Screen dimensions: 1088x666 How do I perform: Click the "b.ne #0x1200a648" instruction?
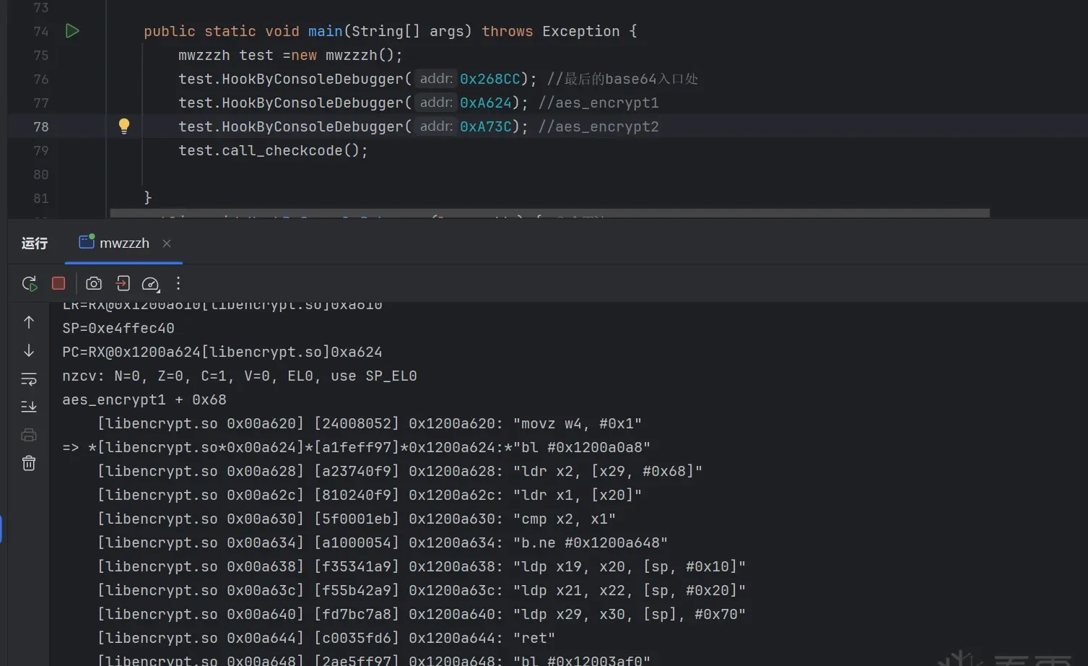tap(591, 542)
